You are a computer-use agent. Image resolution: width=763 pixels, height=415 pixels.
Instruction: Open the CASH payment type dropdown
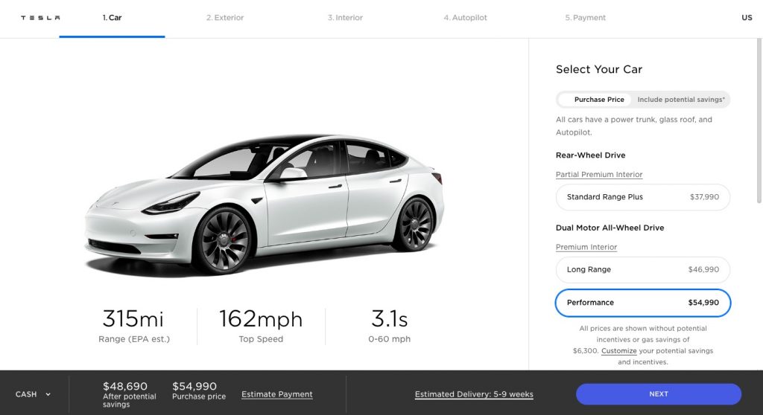pyautogui.click(x=33, y=394)
